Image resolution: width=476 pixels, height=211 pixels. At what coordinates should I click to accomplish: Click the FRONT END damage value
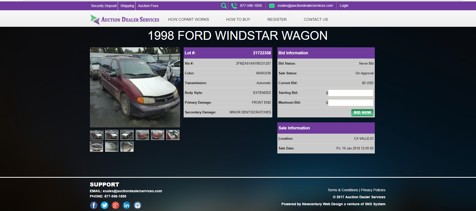261,102
